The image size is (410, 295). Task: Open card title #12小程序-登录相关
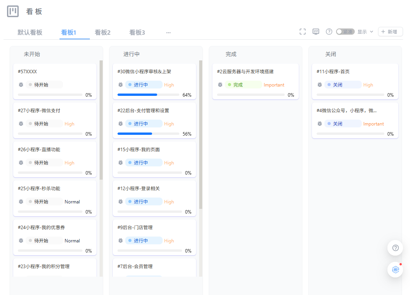[138, 189]
